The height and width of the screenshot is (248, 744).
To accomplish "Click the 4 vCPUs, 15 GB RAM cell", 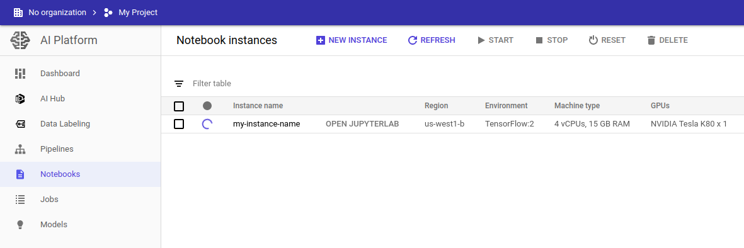I will tap(592, 124).
